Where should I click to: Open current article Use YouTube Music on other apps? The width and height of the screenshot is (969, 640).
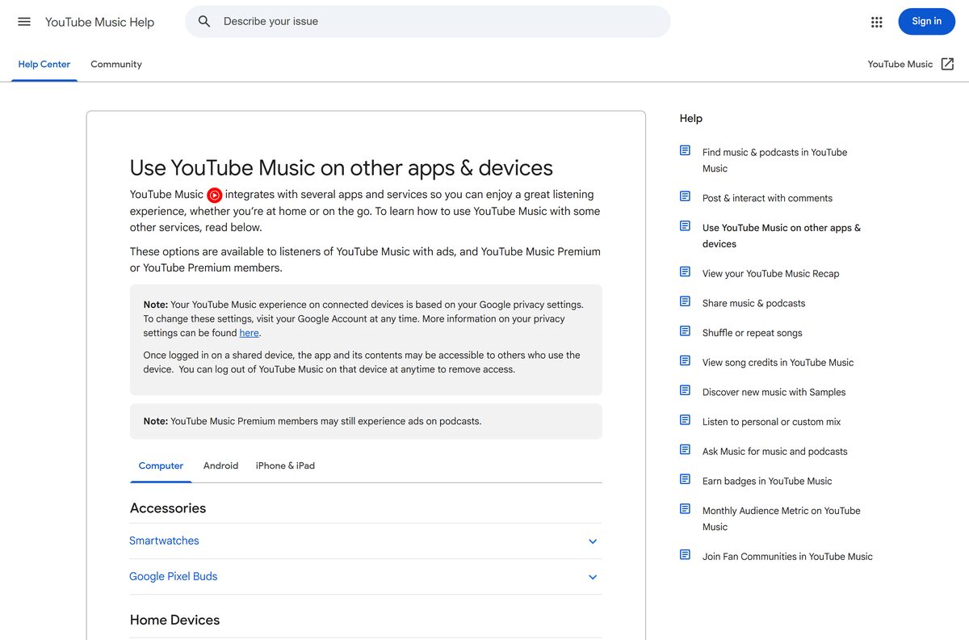pyautogui.click(x=782, y=235)
